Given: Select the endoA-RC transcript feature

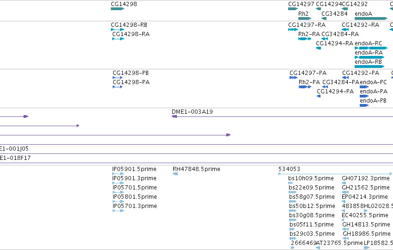Looking at the screenshot, I should pos(371,48).
